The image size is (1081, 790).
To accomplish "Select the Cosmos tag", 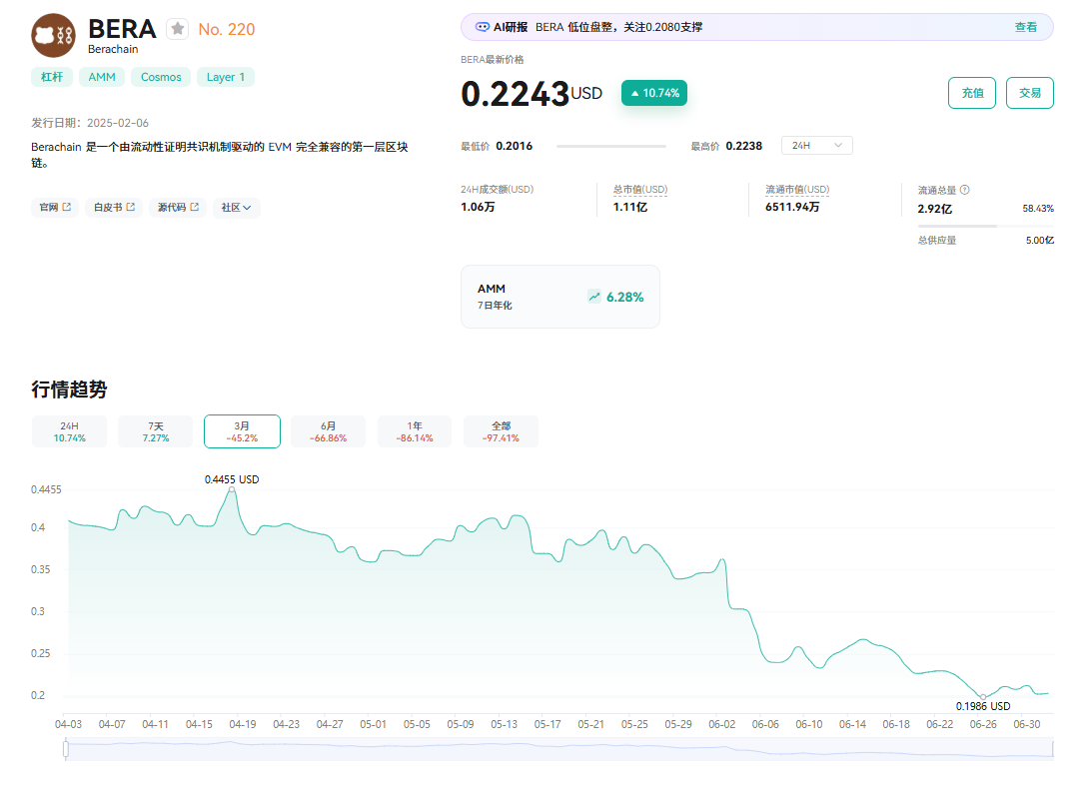I will (x=161, y=77).
